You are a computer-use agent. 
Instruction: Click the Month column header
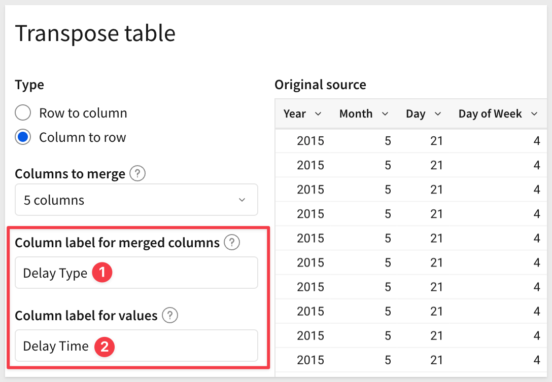[x=356, y=114]
